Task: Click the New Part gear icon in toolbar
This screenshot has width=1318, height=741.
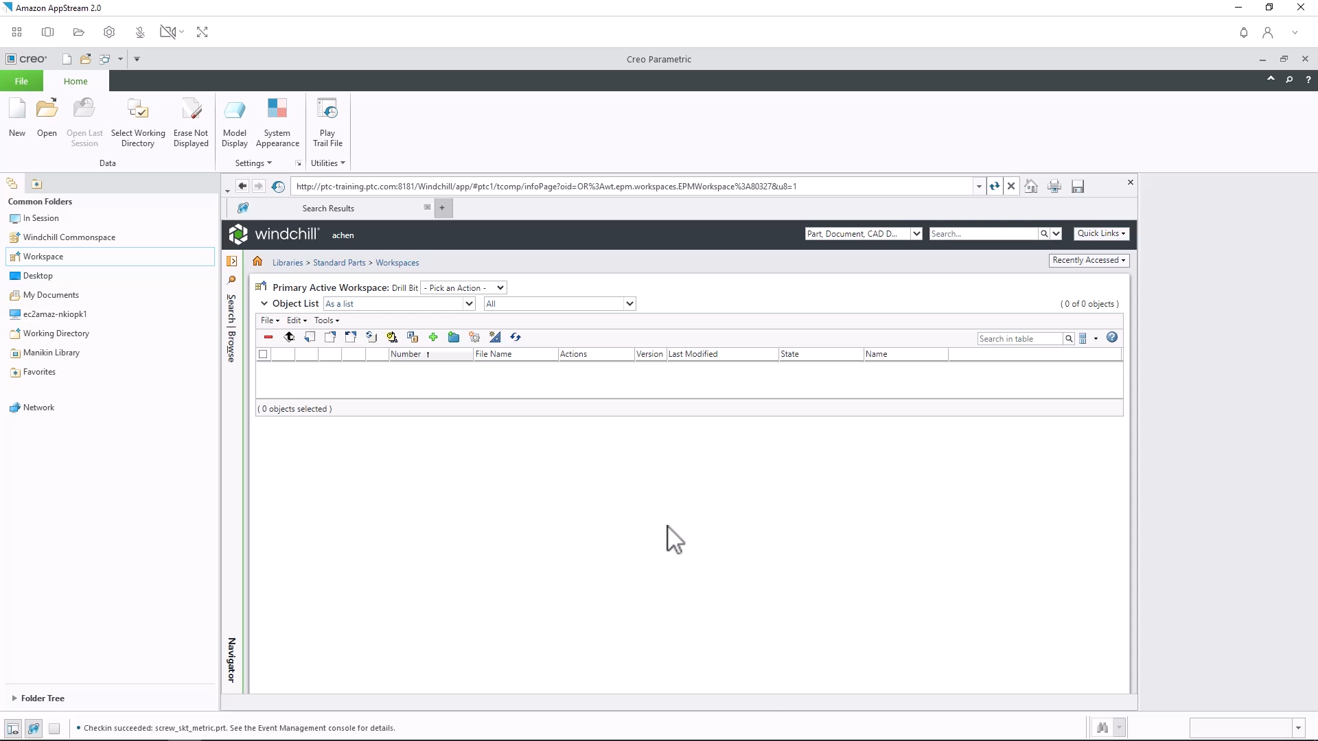Action: coord(474,337)
